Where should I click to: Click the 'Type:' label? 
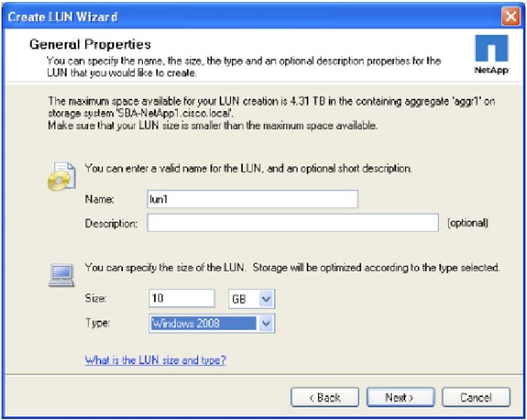click(96, 323)
